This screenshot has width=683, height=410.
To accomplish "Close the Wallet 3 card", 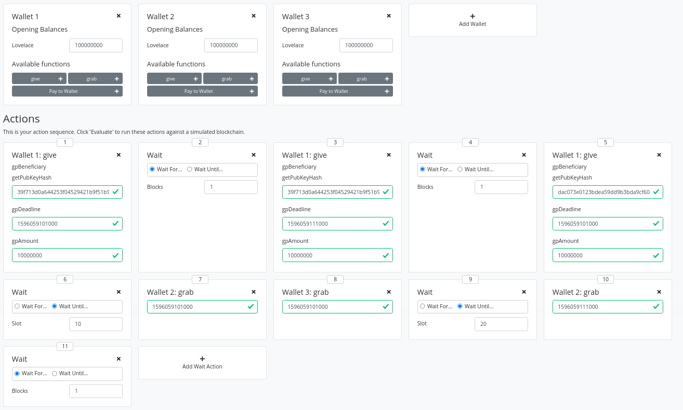I will pos(389,16).
